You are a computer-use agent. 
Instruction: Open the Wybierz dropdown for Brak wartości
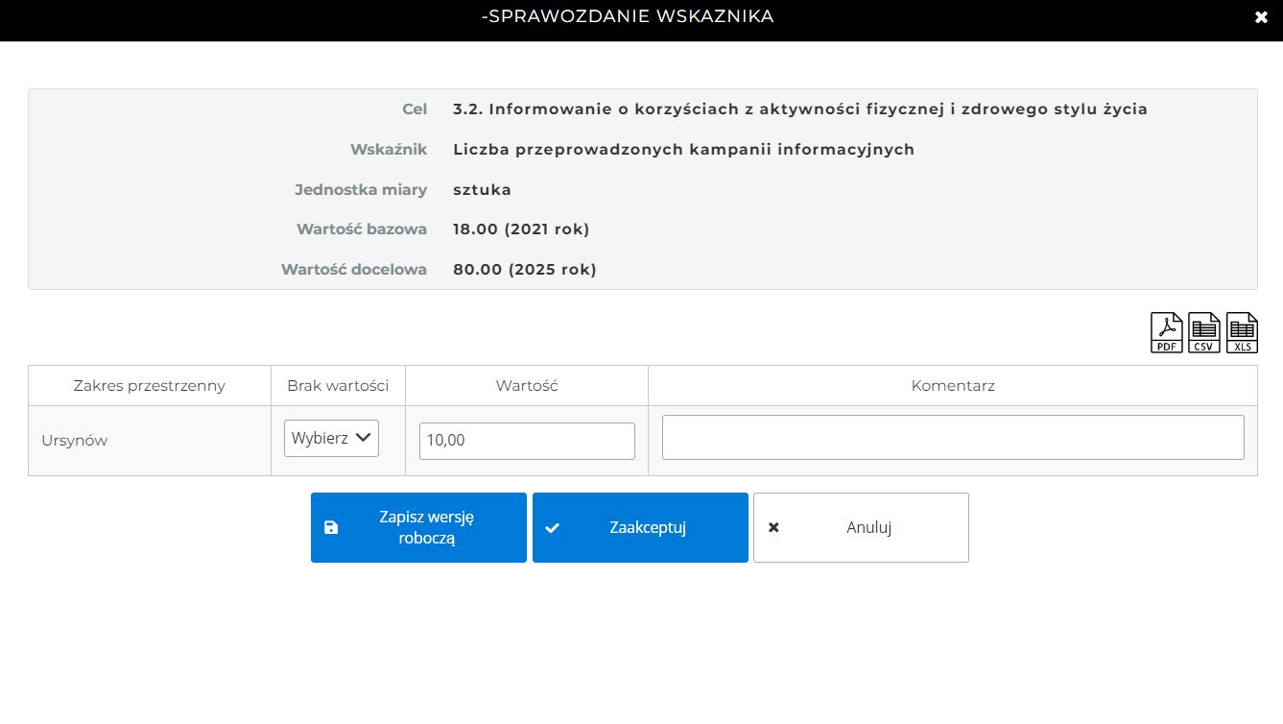pyautogui.click(x=331, y=438)
